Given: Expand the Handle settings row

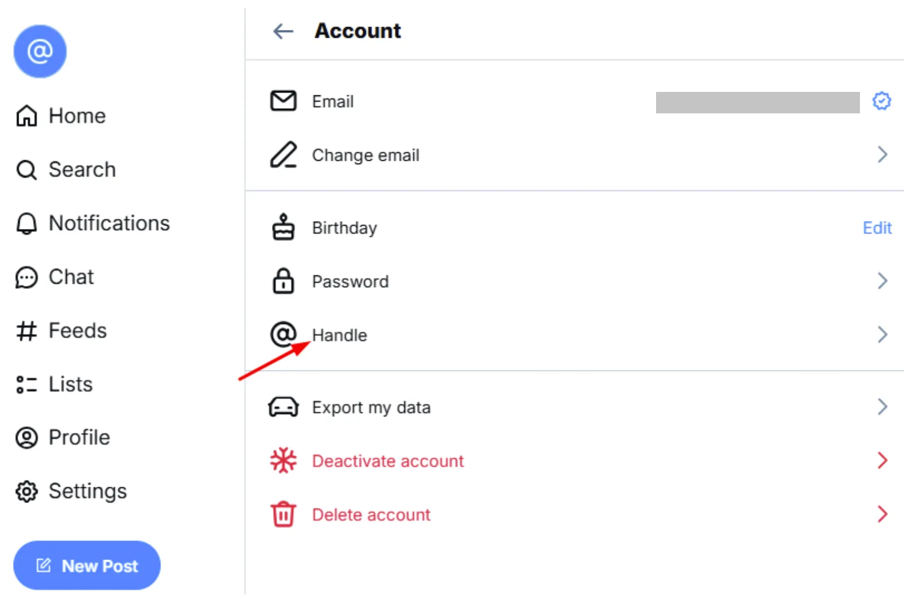Looking at the screenshot, I should tap(882, 334).
